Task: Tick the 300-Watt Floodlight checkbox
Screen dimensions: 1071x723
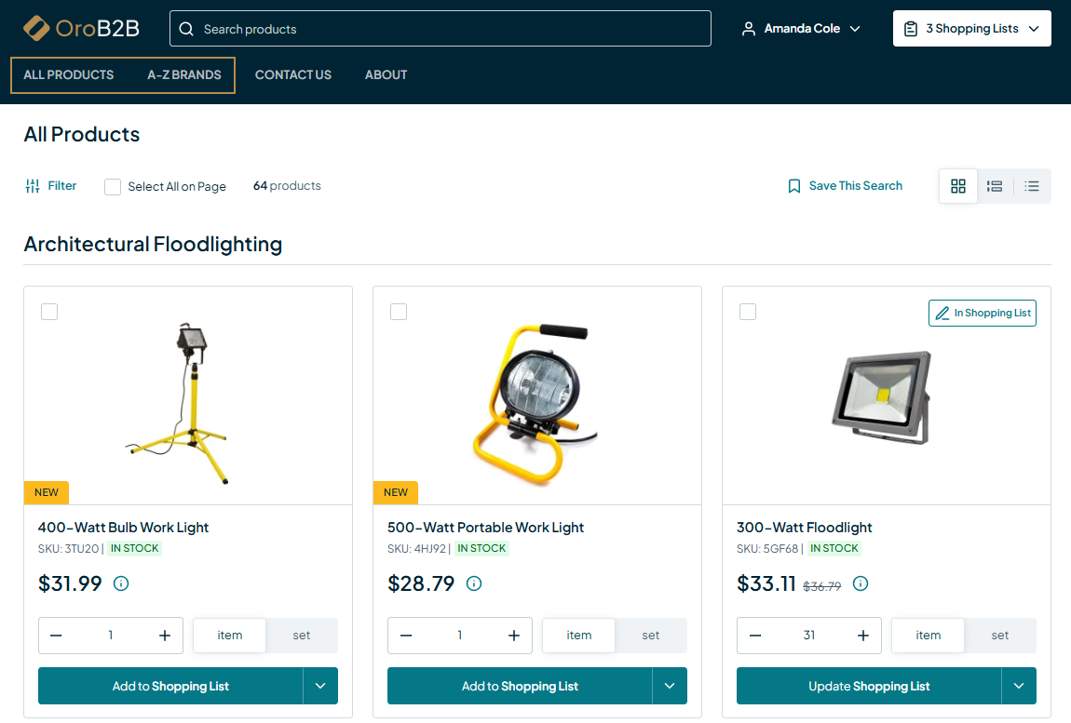Action: point(748,312)
